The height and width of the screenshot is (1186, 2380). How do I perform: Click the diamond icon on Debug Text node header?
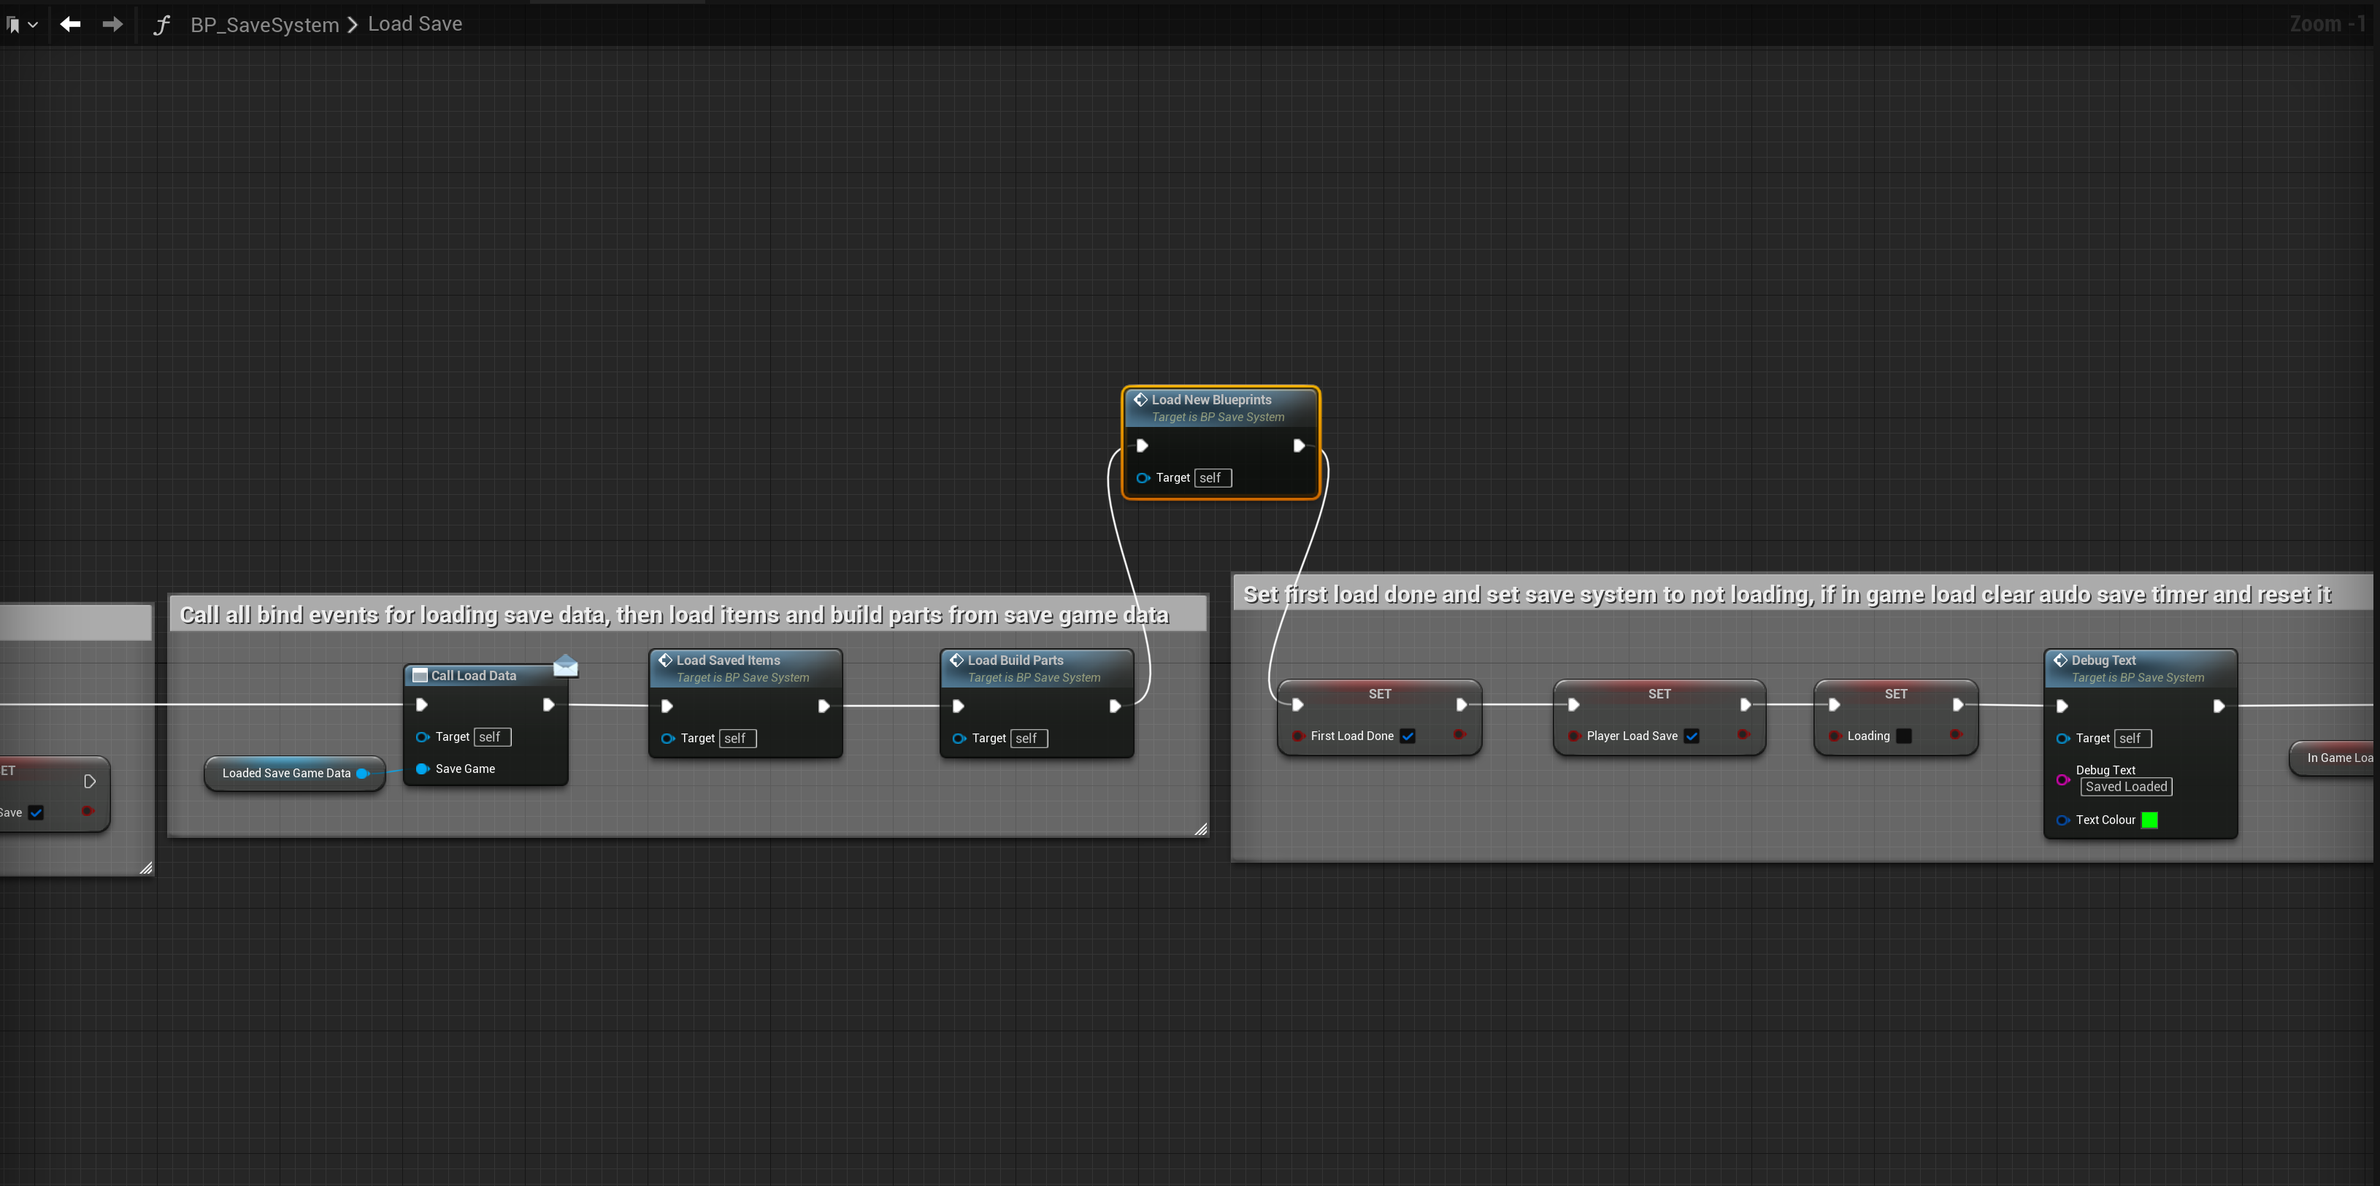tap(2061, 660)
